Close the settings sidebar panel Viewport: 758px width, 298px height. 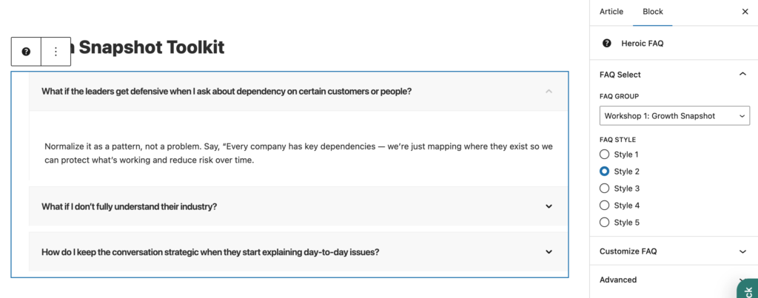[x=745, y=12]
